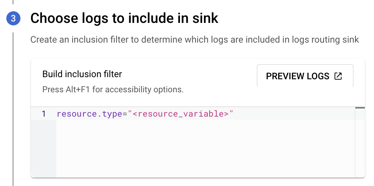
Task: Click the vertical stepper line below step 3
Action: pyautogui.click(x=13, y=106)
